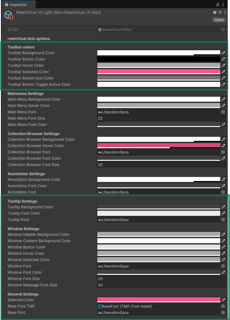Click the Open button
Image resolution: width=230 pixels, height=320 pixels.
coord(219,20)
